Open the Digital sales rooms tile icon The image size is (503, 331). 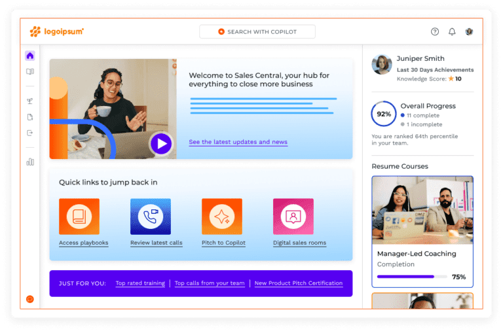[293, 217]
